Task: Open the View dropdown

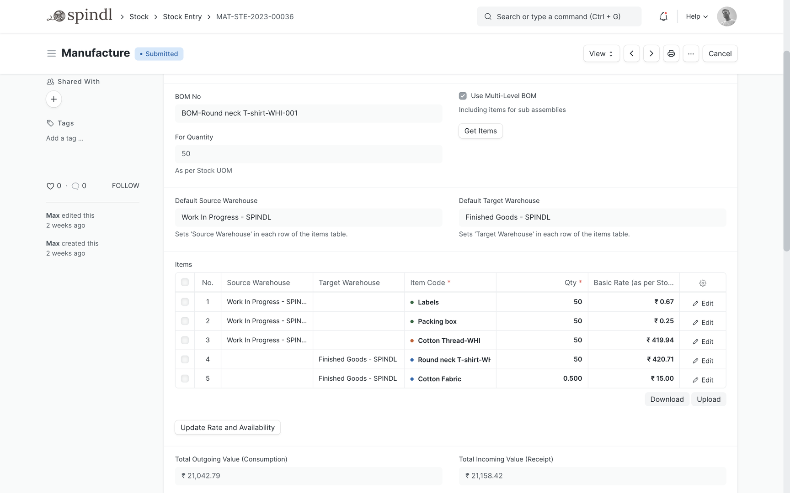Action: 601,53
